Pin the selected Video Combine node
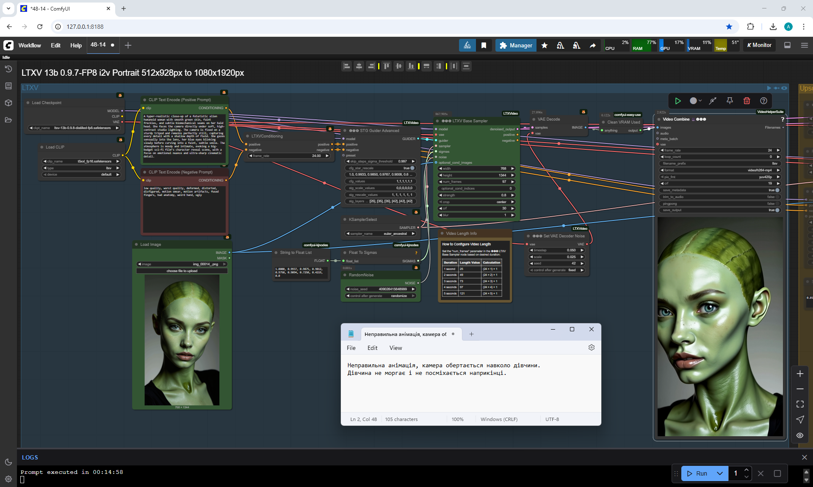Viewport: 813px width, 487px height. (x=730, y=101)
